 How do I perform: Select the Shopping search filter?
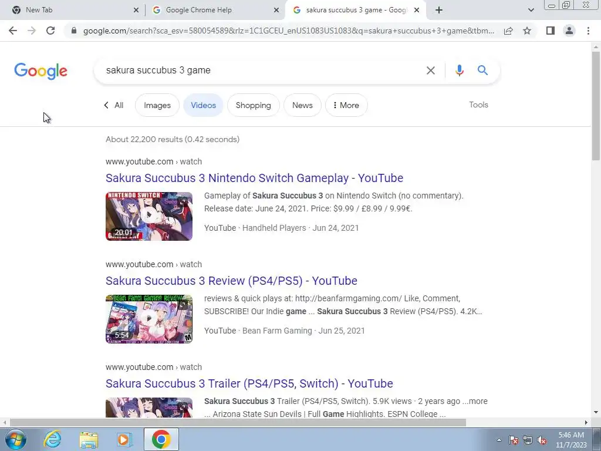coord(254,105)
